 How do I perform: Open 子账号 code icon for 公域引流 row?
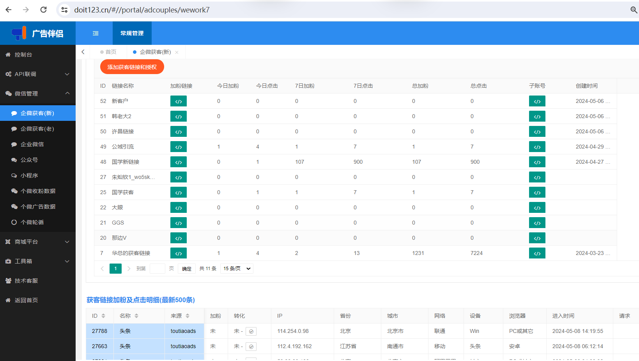click(x=537, y=147)
